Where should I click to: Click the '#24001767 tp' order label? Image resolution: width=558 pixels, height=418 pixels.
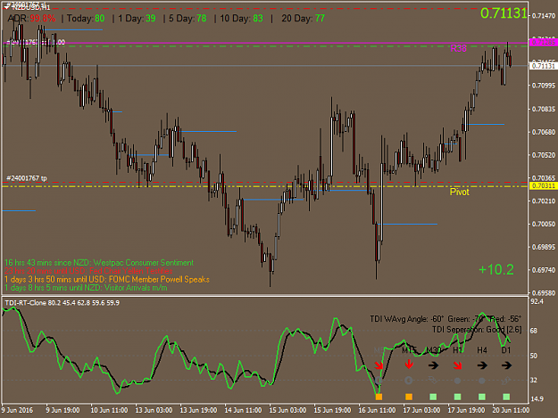point(27,178)
